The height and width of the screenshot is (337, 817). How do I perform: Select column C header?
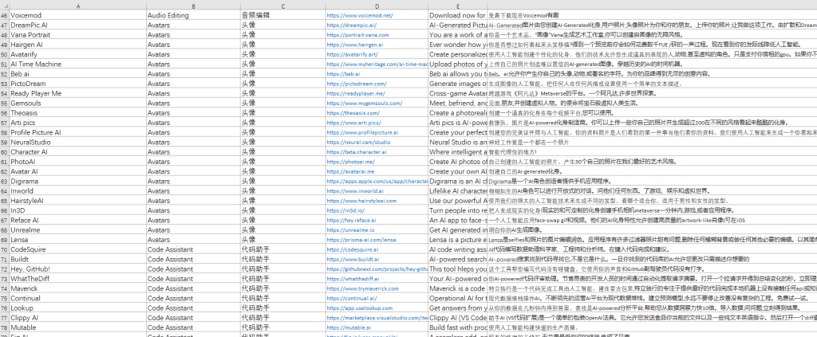pos(282,6)
